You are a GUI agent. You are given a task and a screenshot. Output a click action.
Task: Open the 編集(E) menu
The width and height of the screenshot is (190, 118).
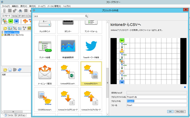(x=15, y=6)
